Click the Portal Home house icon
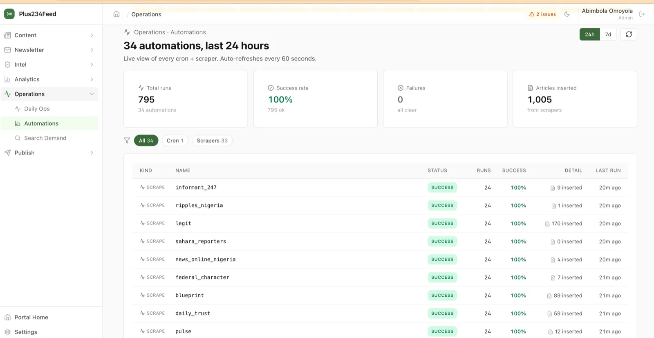654x338 pixels. click(7, 317)
